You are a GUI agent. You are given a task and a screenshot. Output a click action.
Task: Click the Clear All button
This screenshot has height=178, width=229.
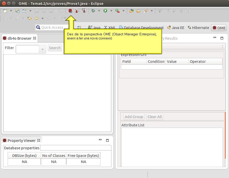[x=155, y=117]
